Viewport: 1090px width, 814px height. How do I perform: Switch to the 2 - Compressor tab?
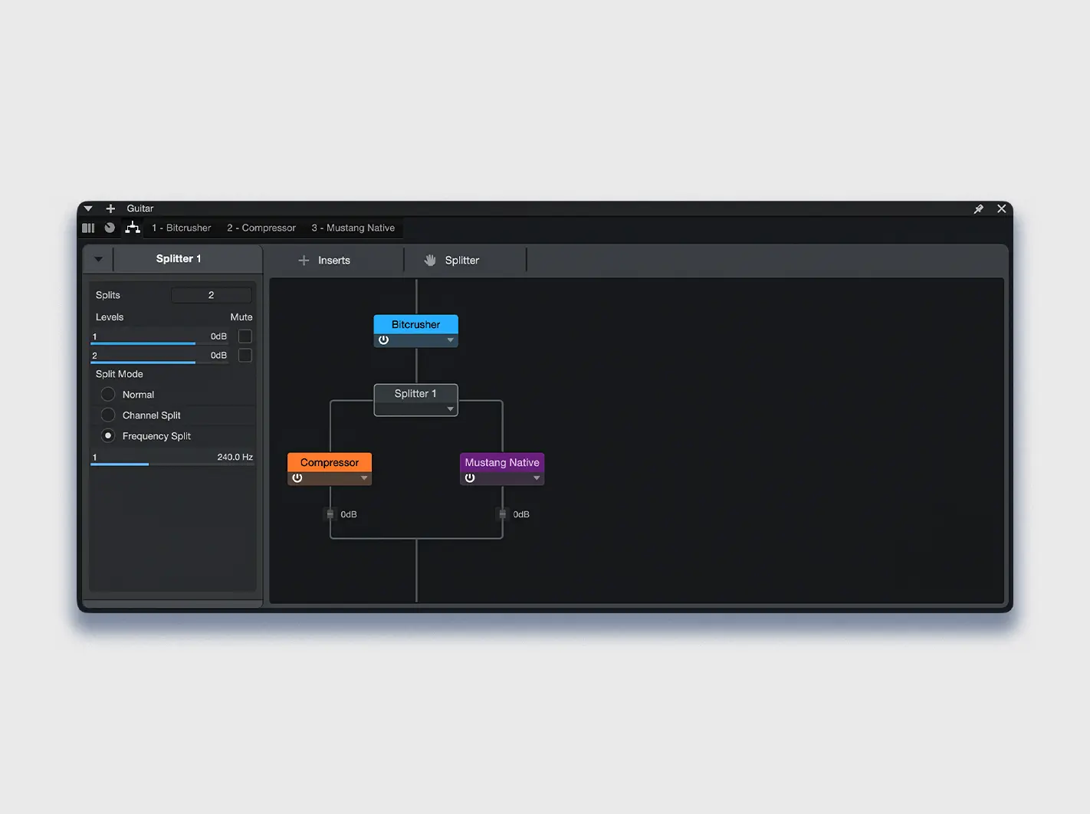click(261, 228)
